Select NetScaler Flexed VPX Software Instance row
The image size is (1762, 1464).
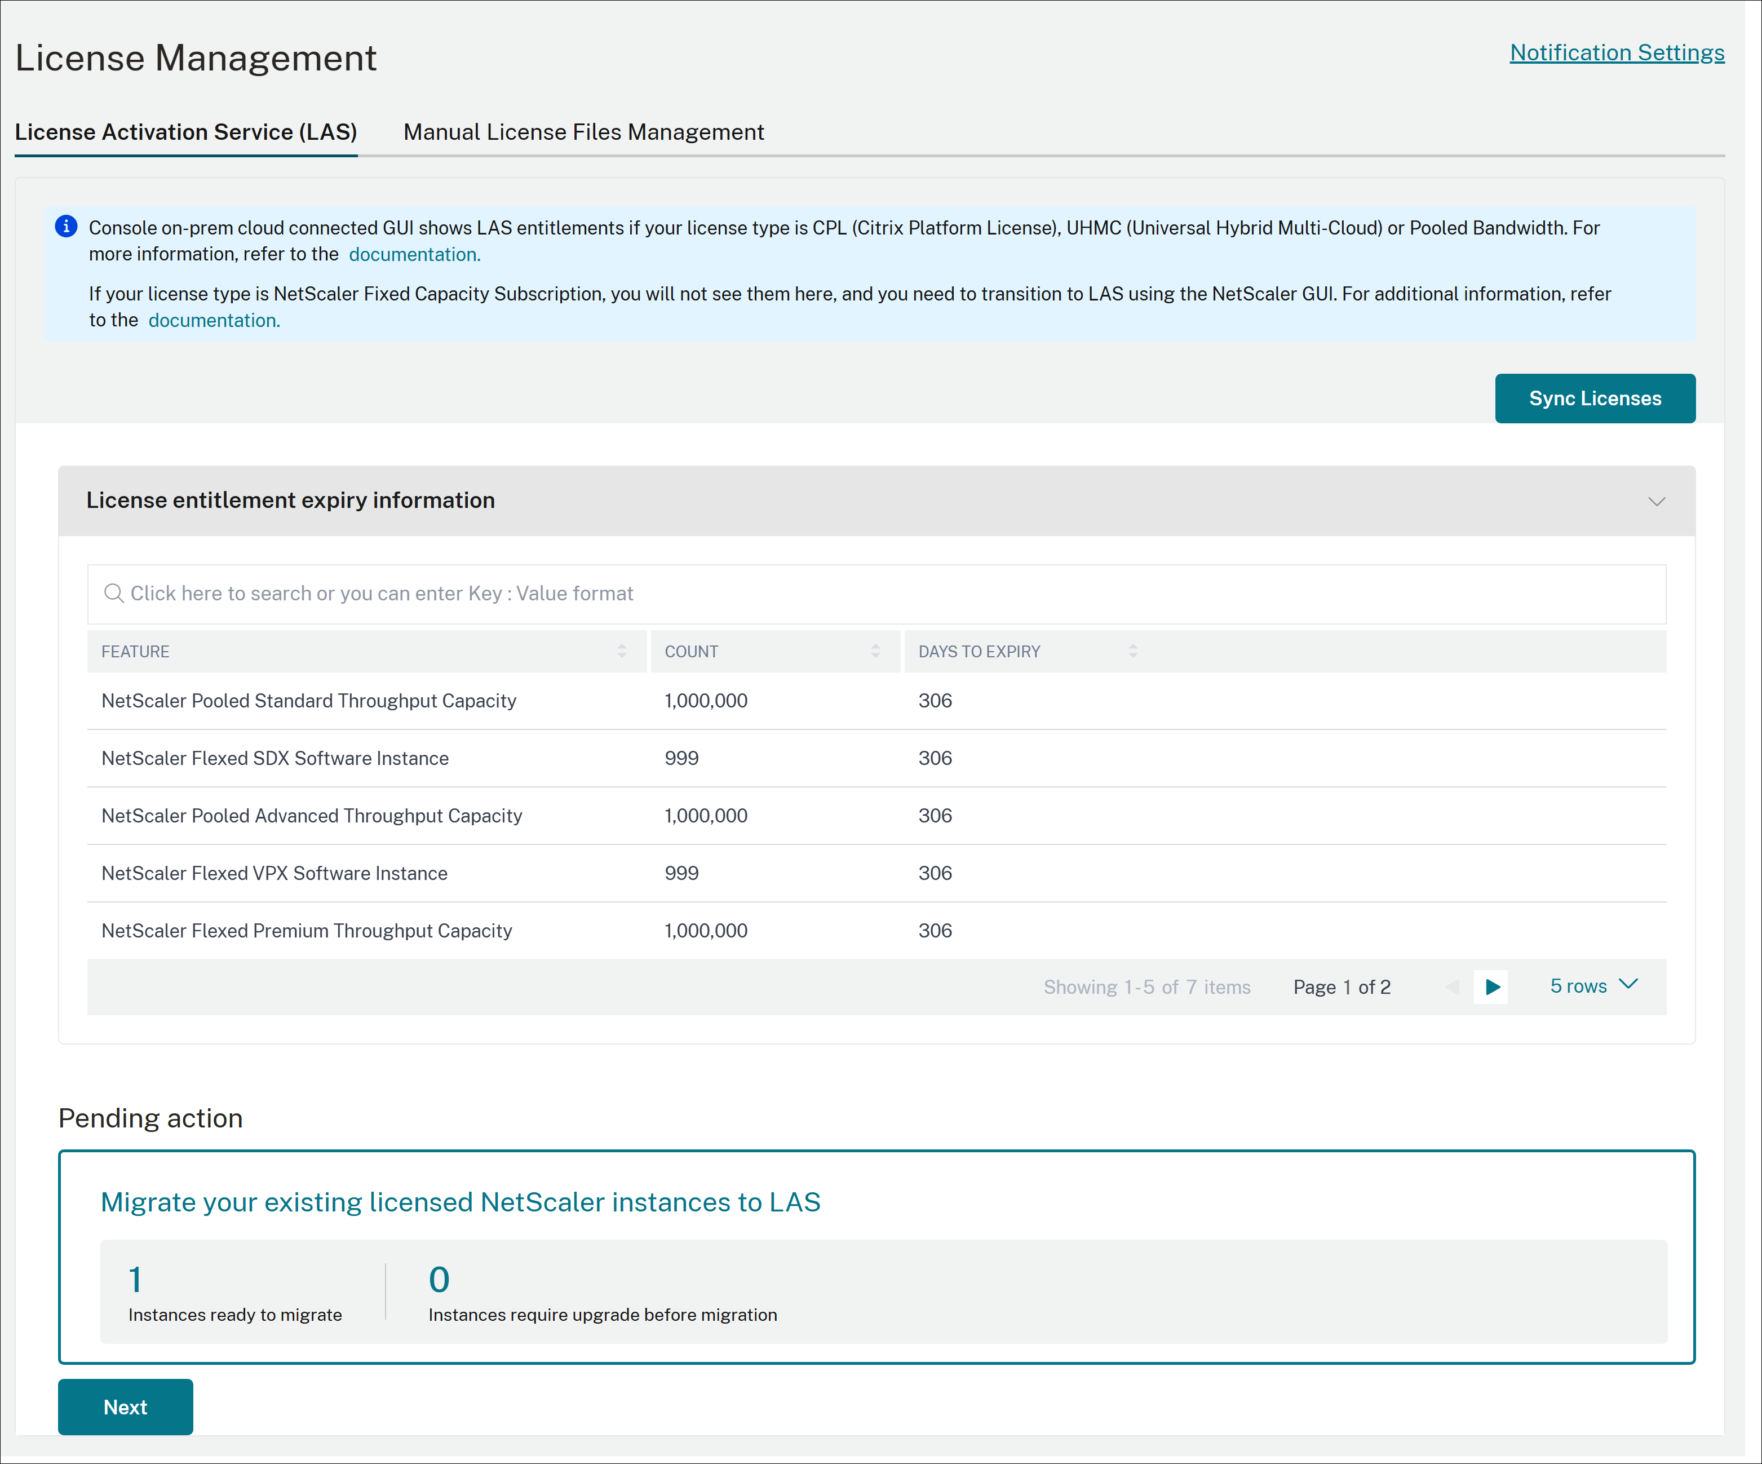click(877, 873)
